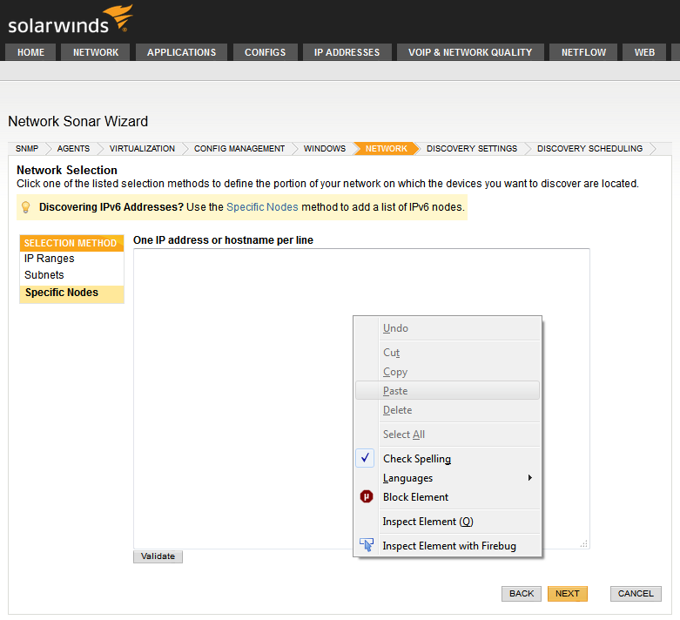Click the SELECTION METHOD header

click(x=71, y=243)
